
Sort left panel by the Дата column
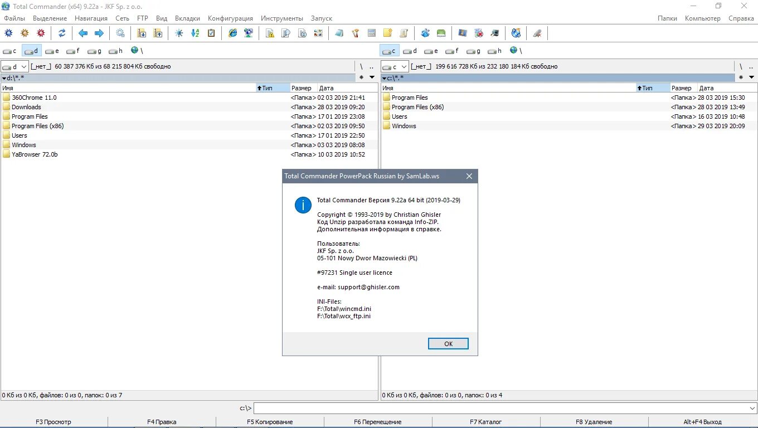pos(347,88)
